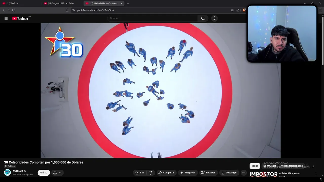Restore down the browser window

pyautogui.click(x=312, y=3)
